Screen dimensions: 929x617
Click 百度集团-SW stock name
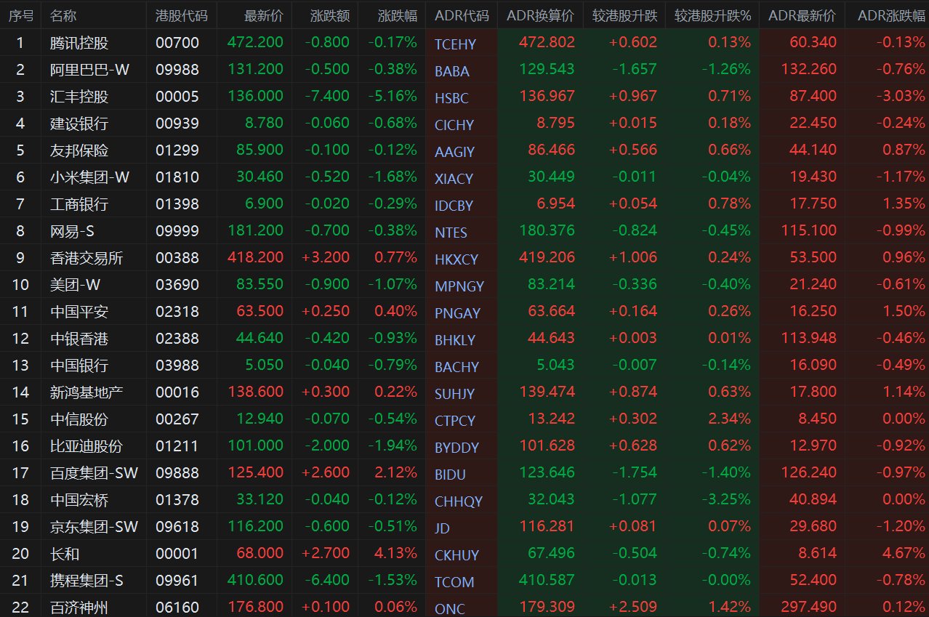(x=94, y=473)
